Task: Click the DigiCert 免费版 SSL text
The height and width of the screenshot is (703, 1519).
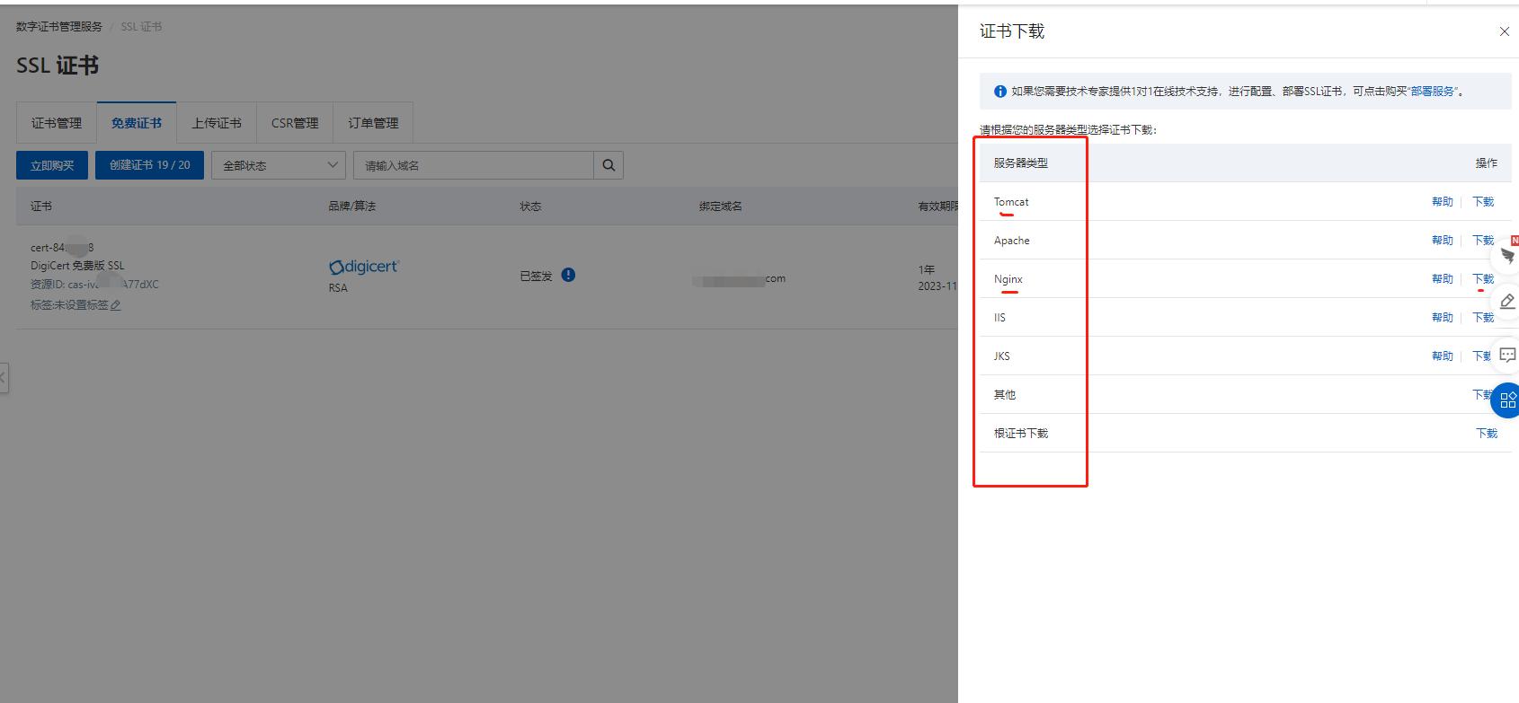Action: point(77,266)
